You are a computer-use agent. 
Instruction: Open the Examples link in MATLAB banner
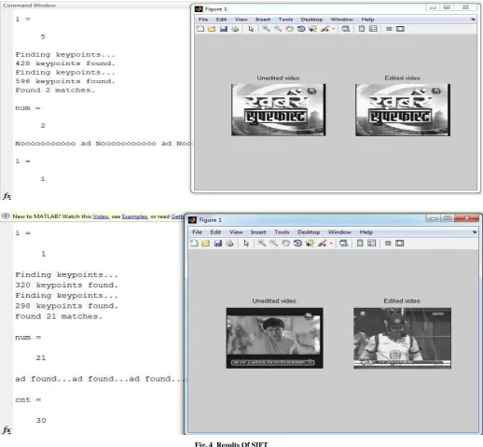(134, 217)
